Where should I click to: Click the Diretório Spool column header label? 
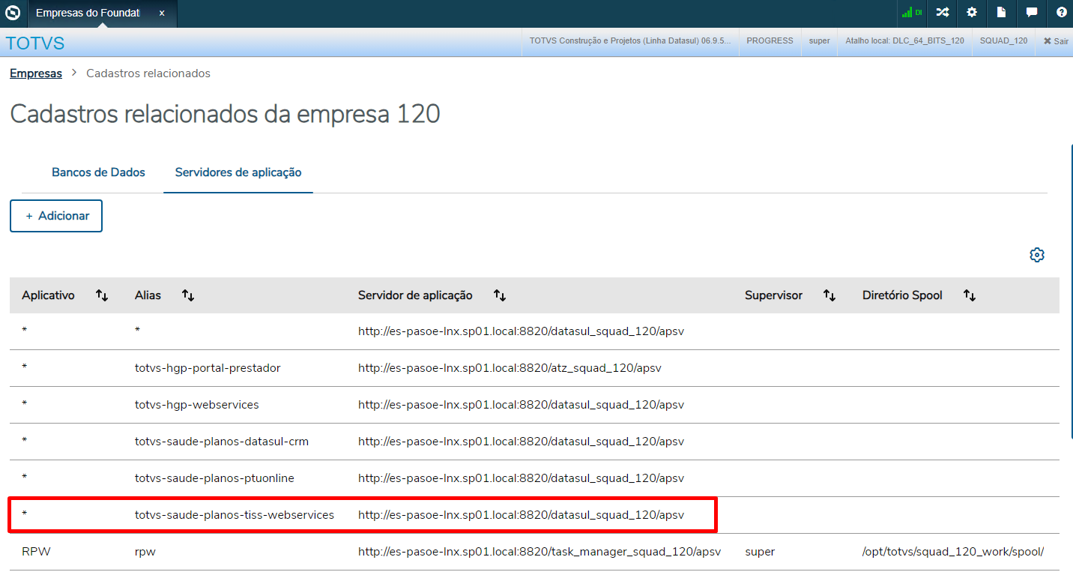click(x=902, y=295)
